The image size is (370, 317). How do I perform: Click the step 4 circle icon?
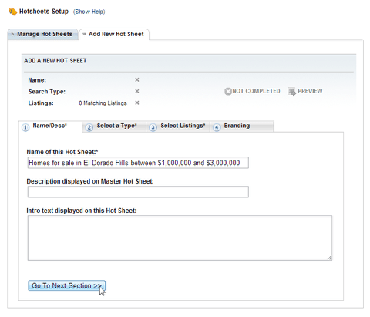(217, 127)
